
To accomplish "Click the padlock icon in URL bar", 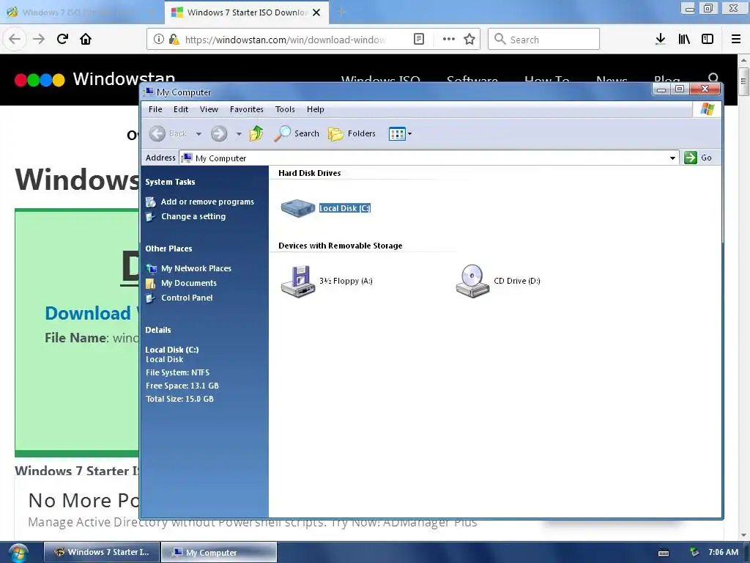I will tap(174, 40).
